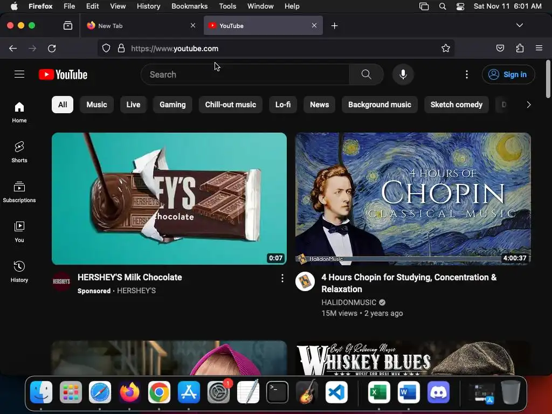Click the search magnifier button

pos(366,74)
